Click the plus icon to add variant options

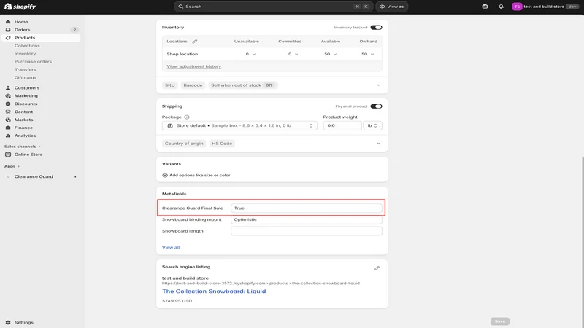165,175
